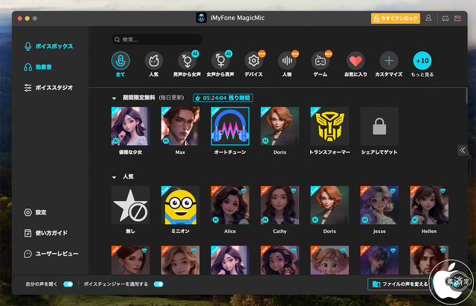This screenshot has width=476, height=306.
Task: Select the Max voice thumbnail
Action: (x=180, y=126)
